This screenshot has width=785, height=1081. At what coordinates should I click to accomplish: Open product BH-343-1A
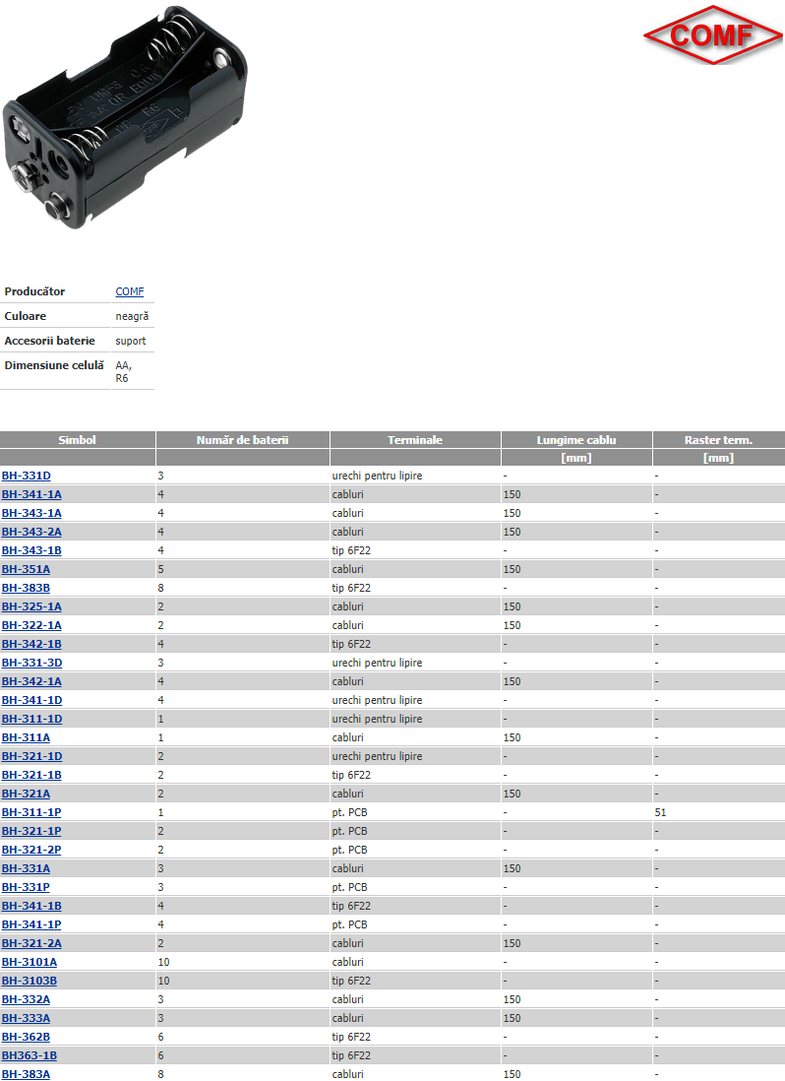coord(31,513)
